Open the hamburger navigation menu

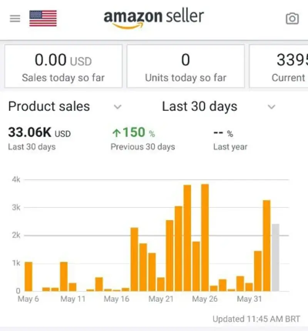click(15, 18)
